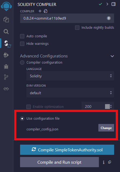Click the Remix logo home icon
The image size is (120, 172).
pyautogui.click(x=6, y=6)
